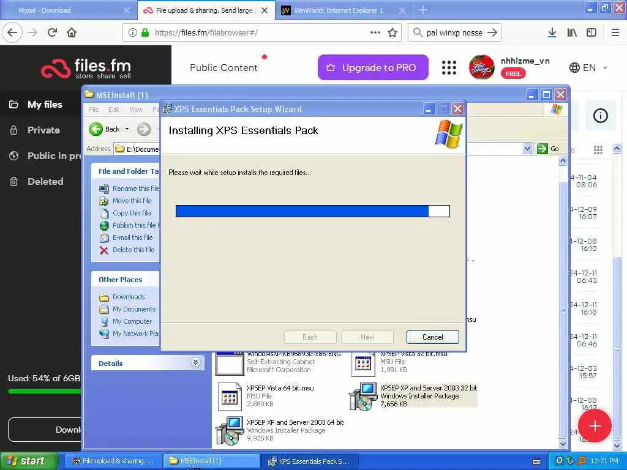Open the Firefox home page
627x470 pixels.
(72, 32)
